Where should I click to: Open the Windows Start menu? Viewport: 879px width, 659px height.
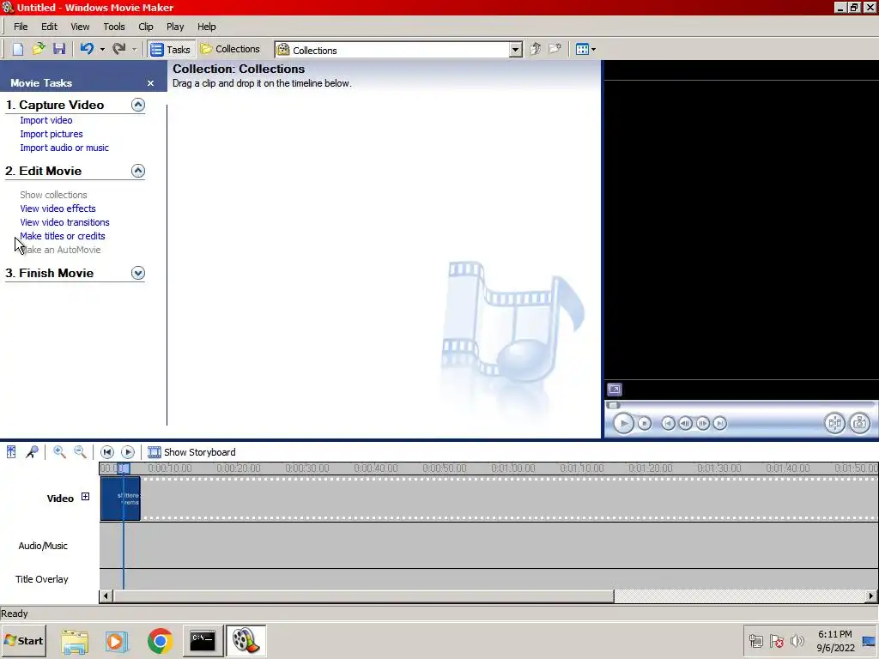click(x=23, y=640)
